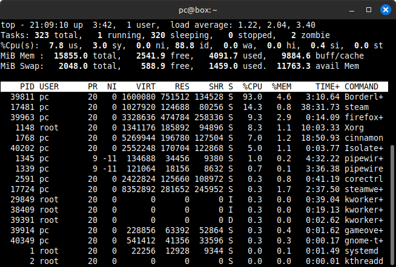
Task: Click the terminal vertical scrollbar thumb
Action: [x=392, y=204]
